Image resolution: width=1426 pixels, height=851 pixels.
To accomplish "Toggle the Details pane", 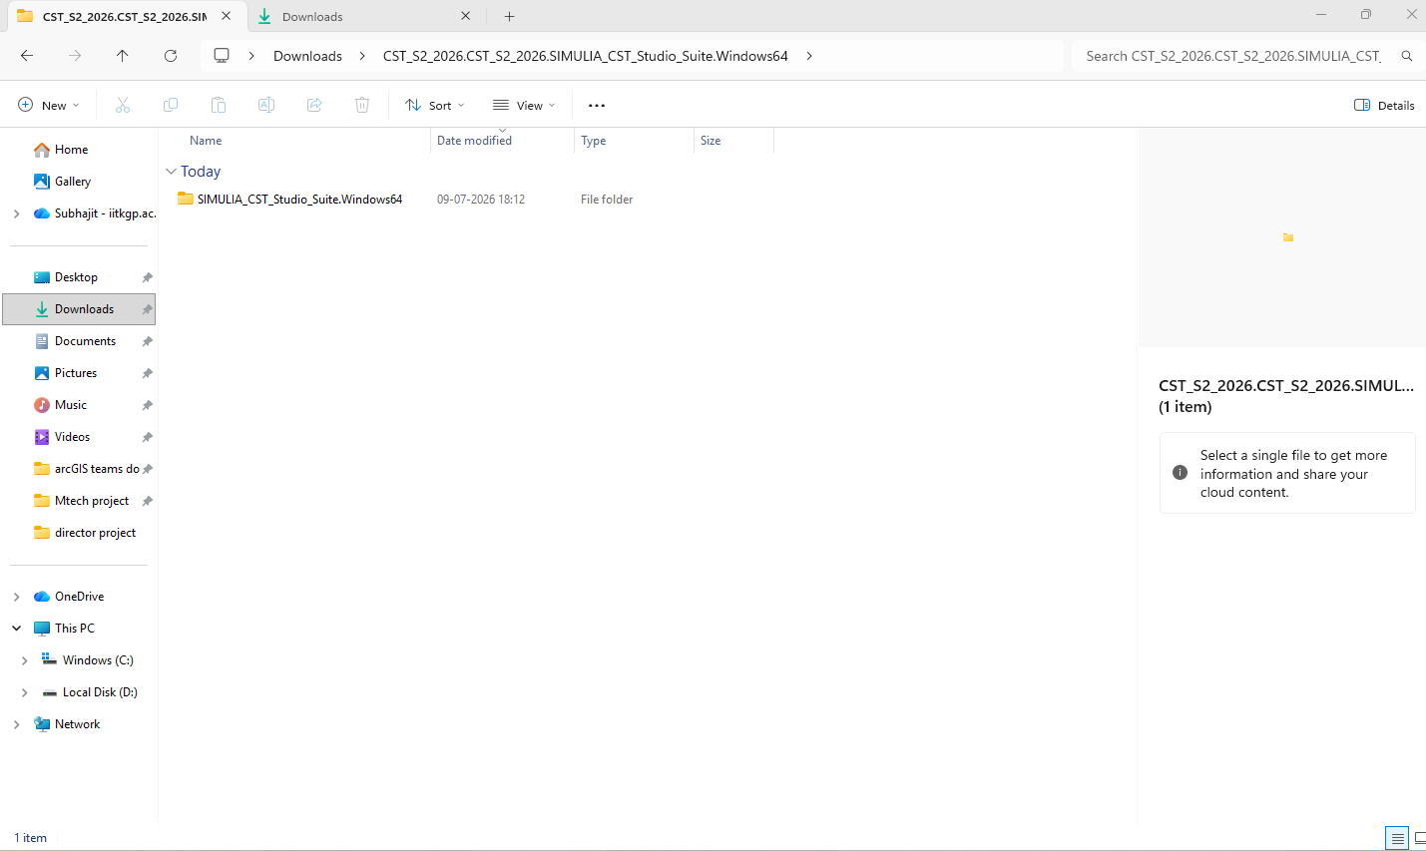I will (x=1384, y=105).
